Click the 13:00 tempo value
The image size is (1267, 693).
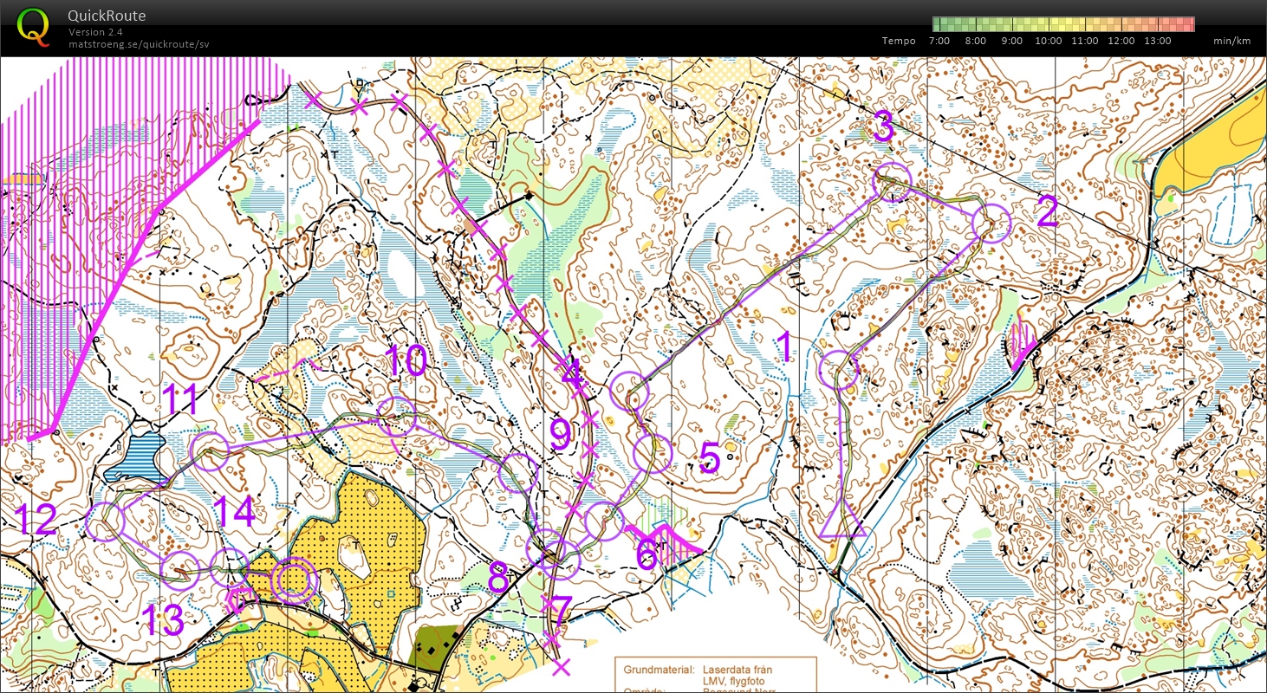(1157, 41)
